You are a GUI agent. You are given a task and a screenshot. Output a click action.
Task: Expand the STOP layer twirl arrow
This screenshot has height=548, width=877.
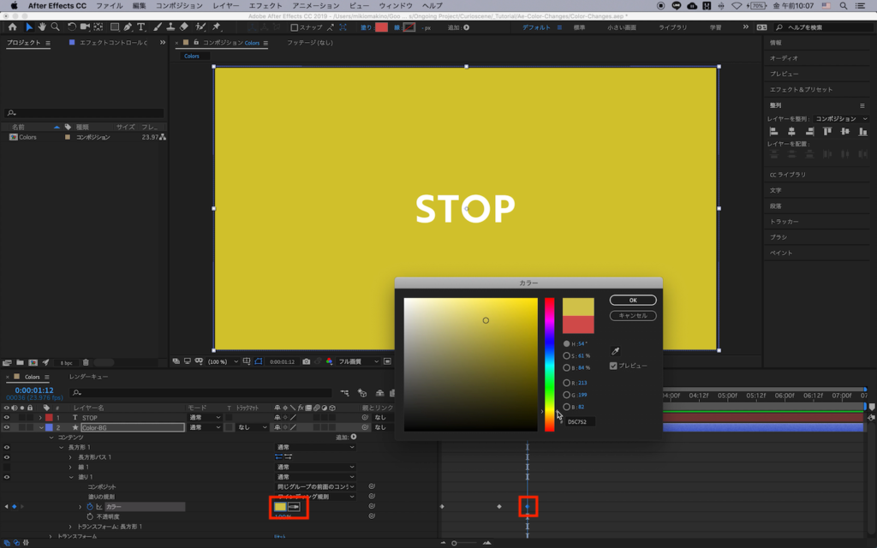(x=40, y=418)
